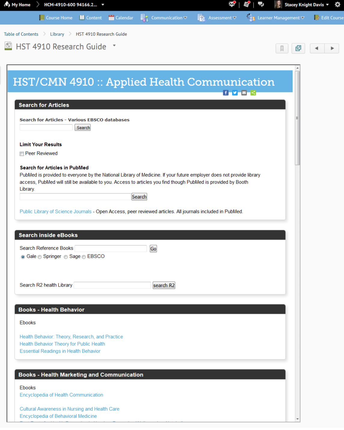Click the Search R2 health Library field
Viewport: 344px width, 430px height.
point(112,285)
